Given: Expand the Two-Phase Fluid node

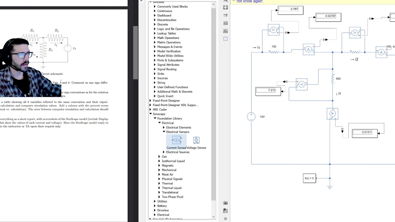Looking at the screenshot, I should click(x=160, y=197).
